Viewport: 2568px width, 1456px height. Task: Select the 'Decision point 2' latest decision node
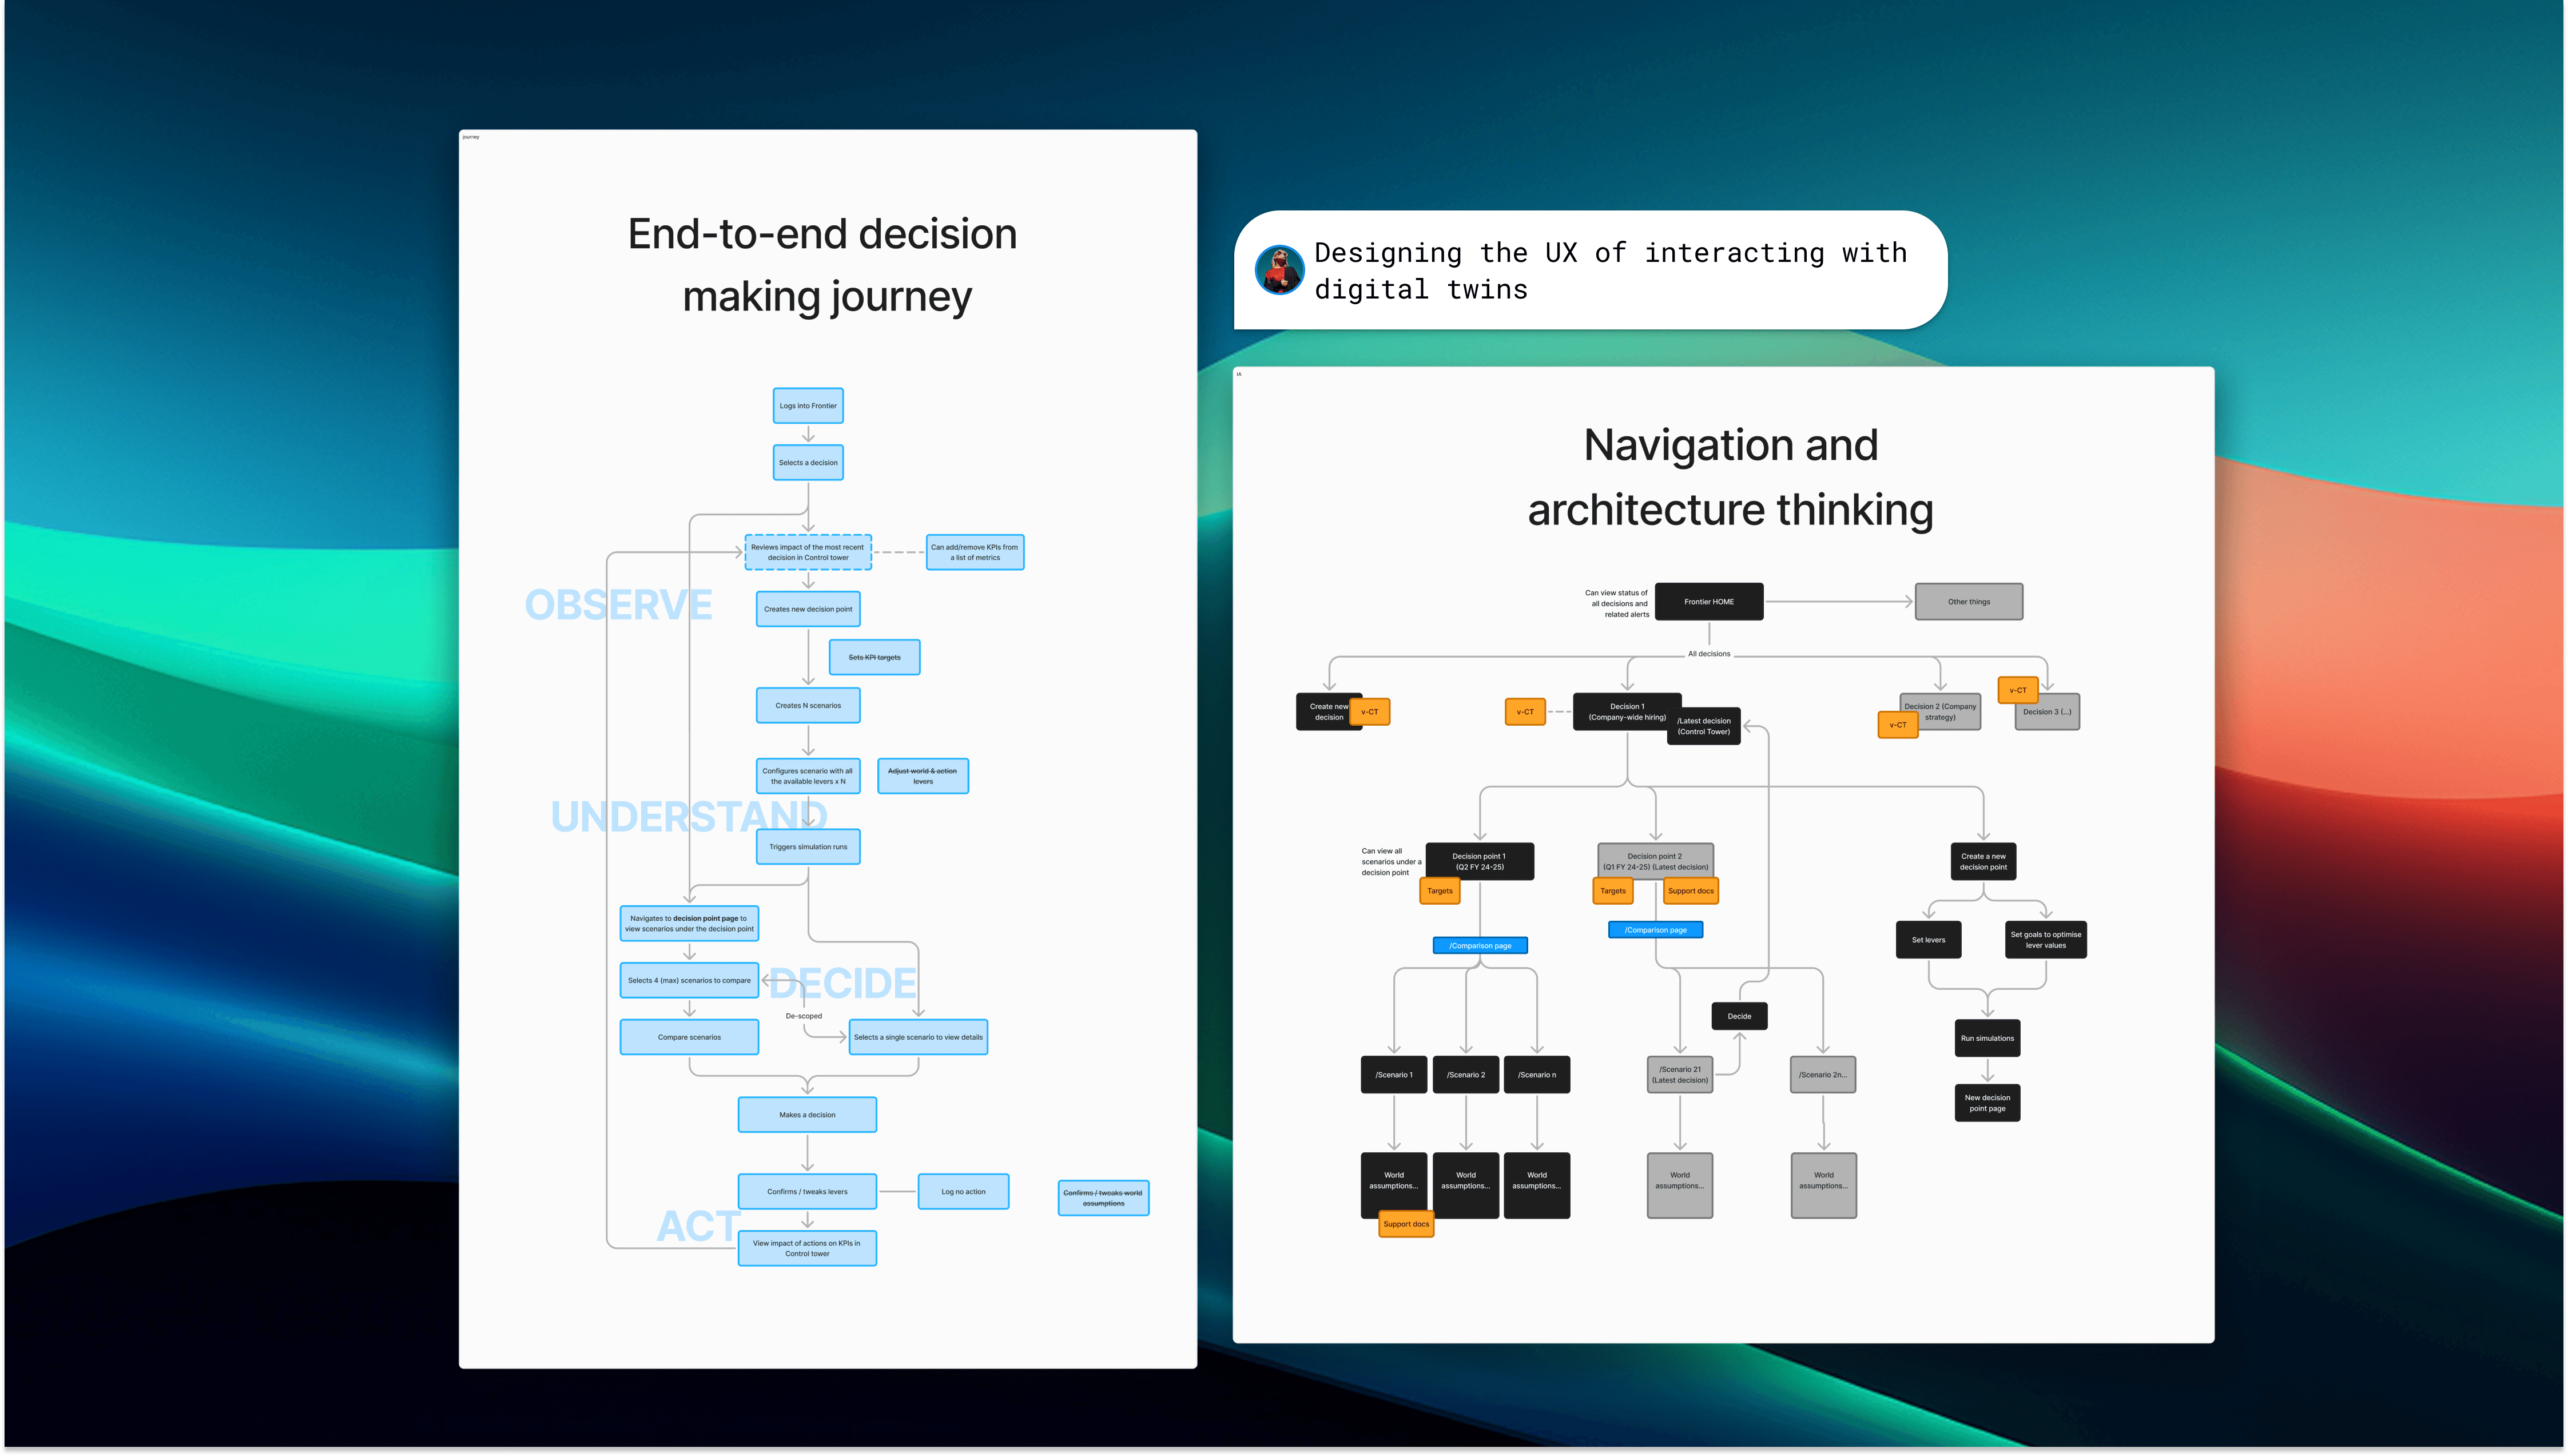click(1655, 862)
